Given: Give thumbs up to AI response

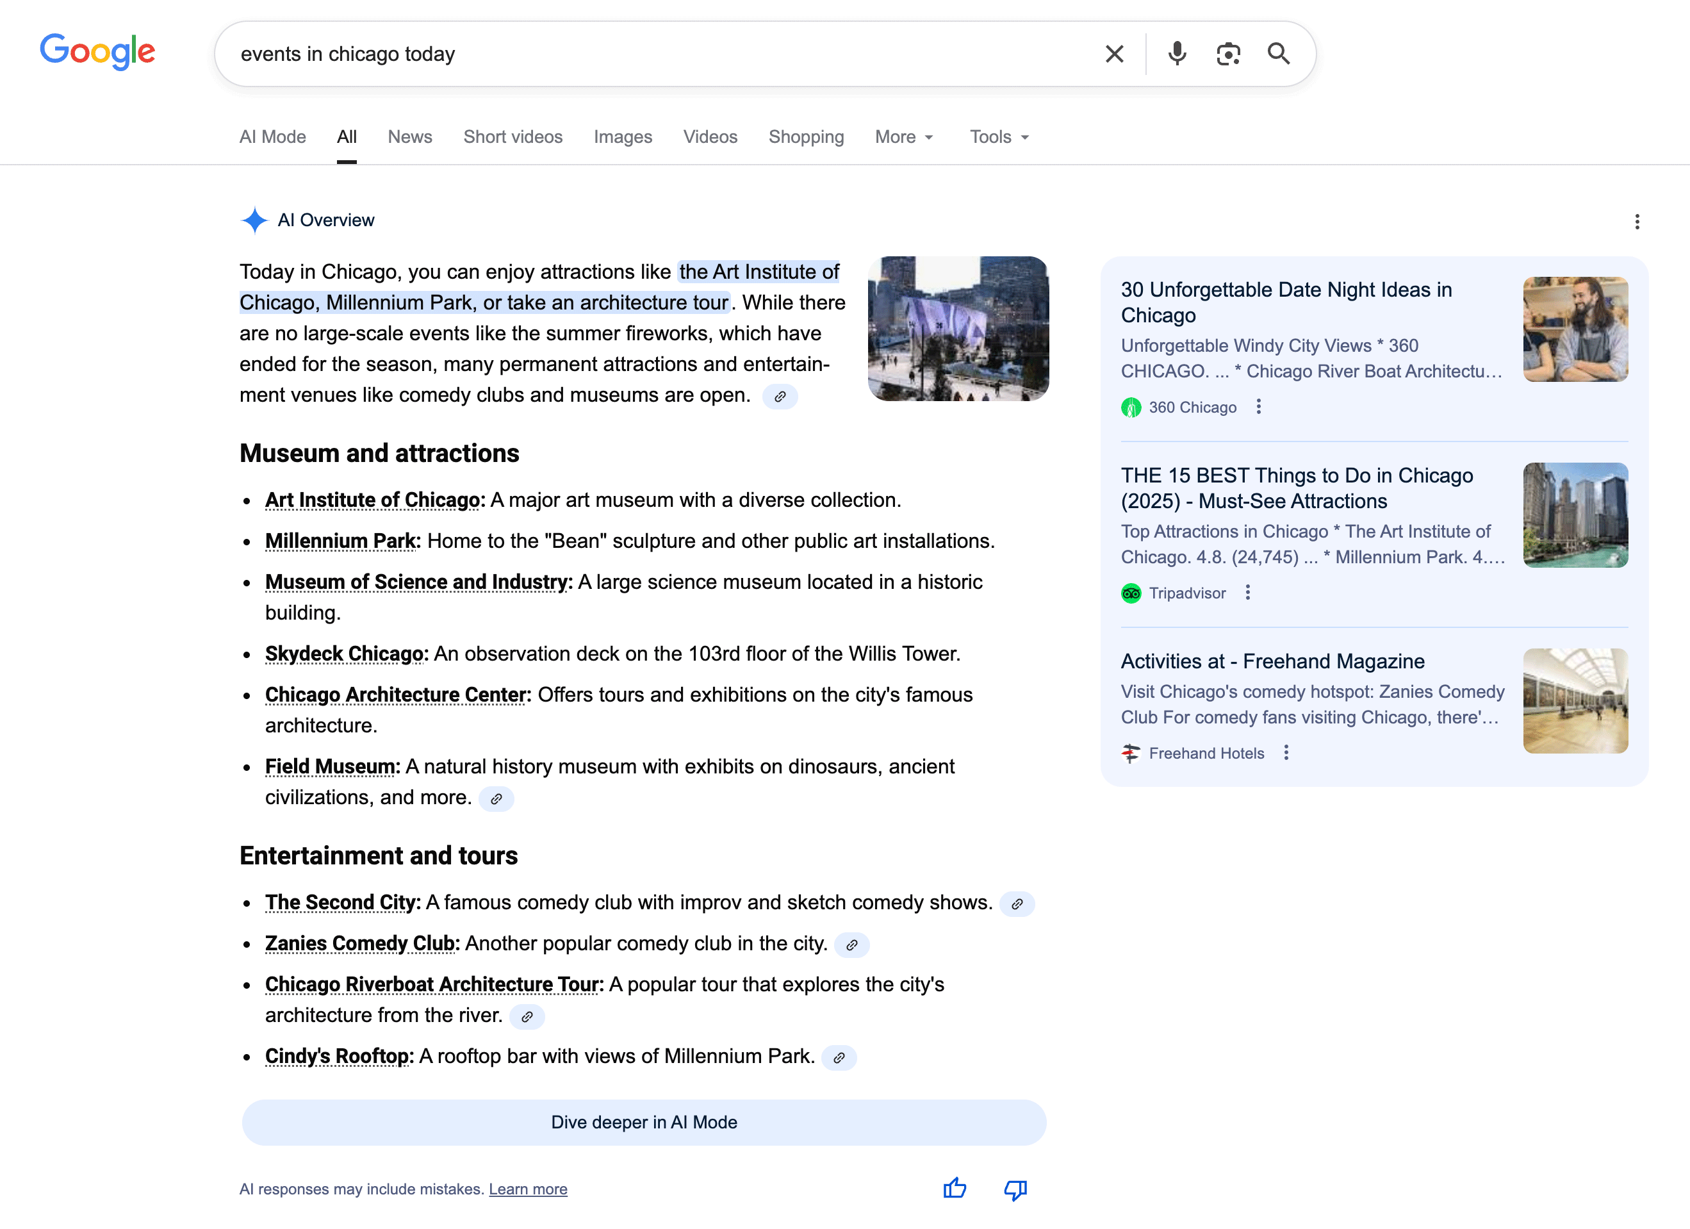Looking at the screenshot, I should 955,1188.
